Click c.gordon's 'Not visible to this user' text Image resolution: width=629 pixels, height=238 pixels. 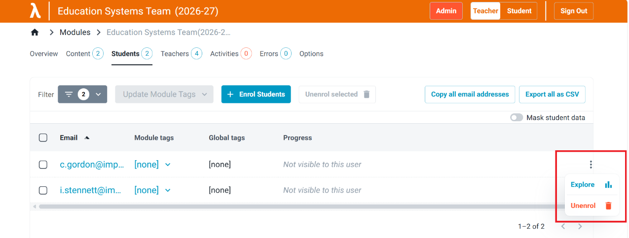click(322, 165)
